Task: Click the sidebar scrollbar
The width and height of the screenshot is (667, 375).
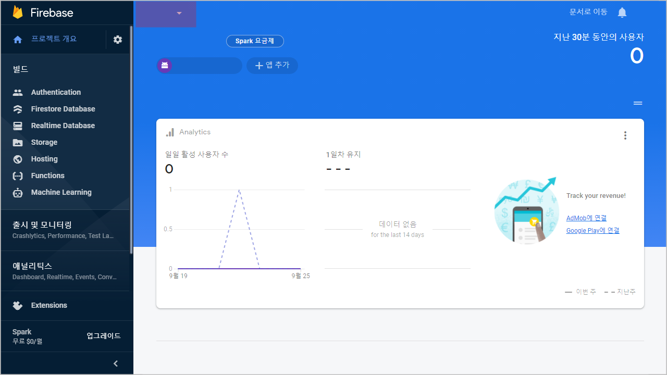Action: 131,141
